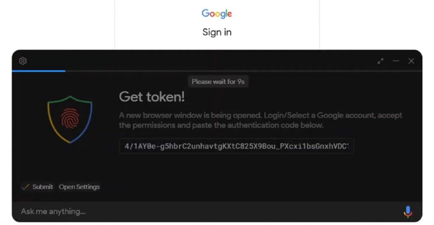The image size is (434, 225).
Task: Open settings via the gear icon
Action: (x=23, y=61)
